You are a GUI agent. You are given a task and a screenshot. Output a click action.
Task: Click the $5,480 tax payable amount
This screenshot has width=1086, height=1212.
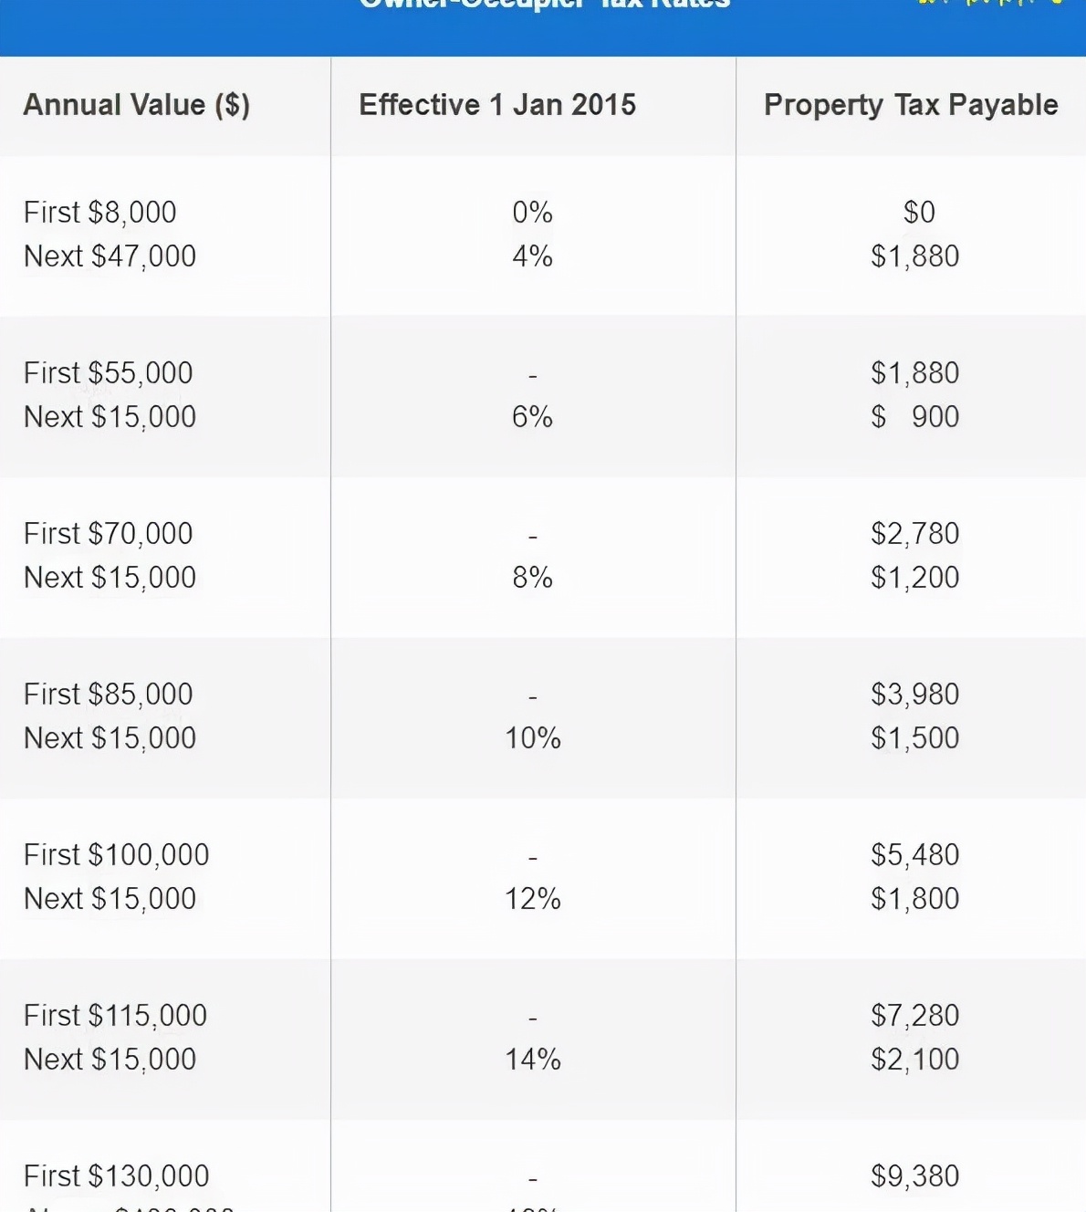point(915,855)
